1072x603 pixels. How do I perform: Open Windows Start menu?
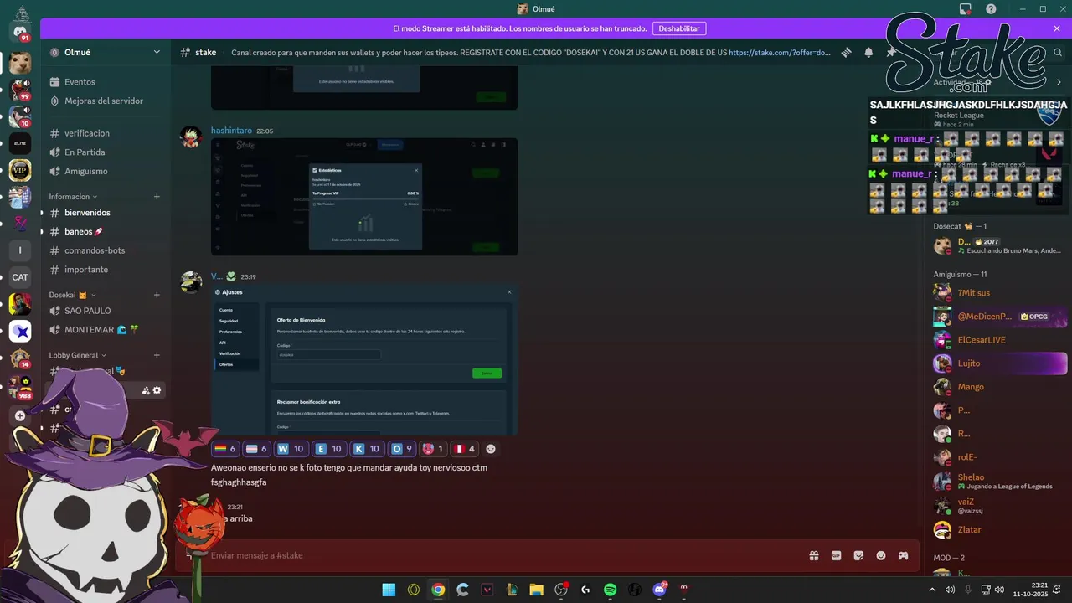pyautogui.click(x=389, y=590)
